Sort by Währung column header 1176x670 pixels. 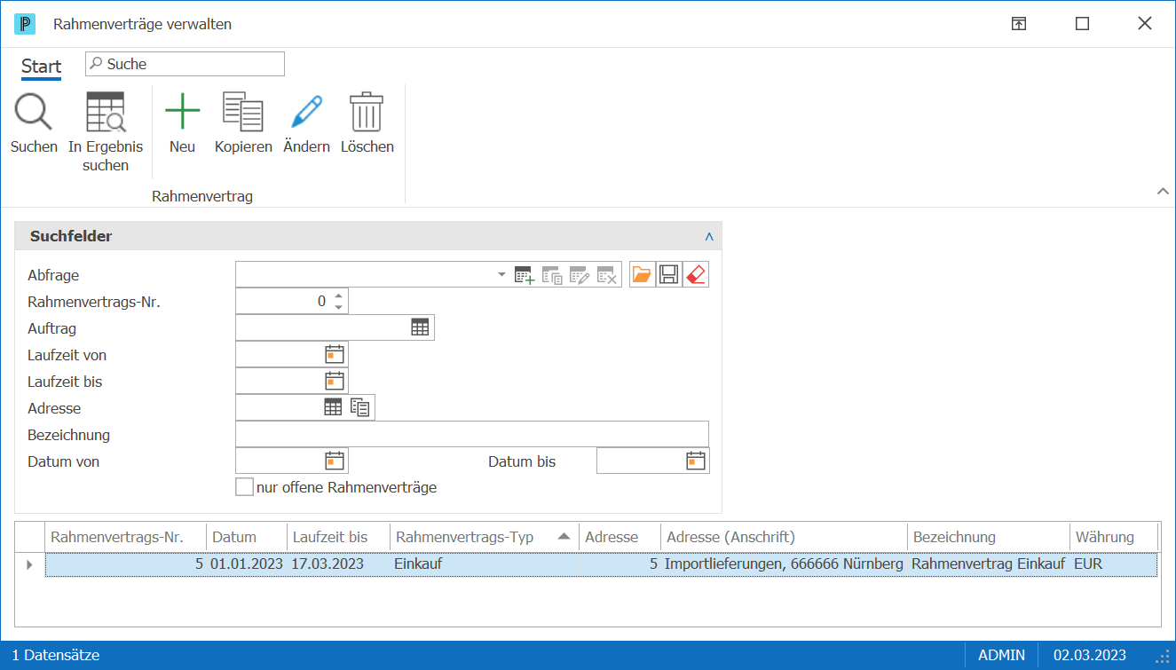pyautogui.click(x=1113, y=537)
